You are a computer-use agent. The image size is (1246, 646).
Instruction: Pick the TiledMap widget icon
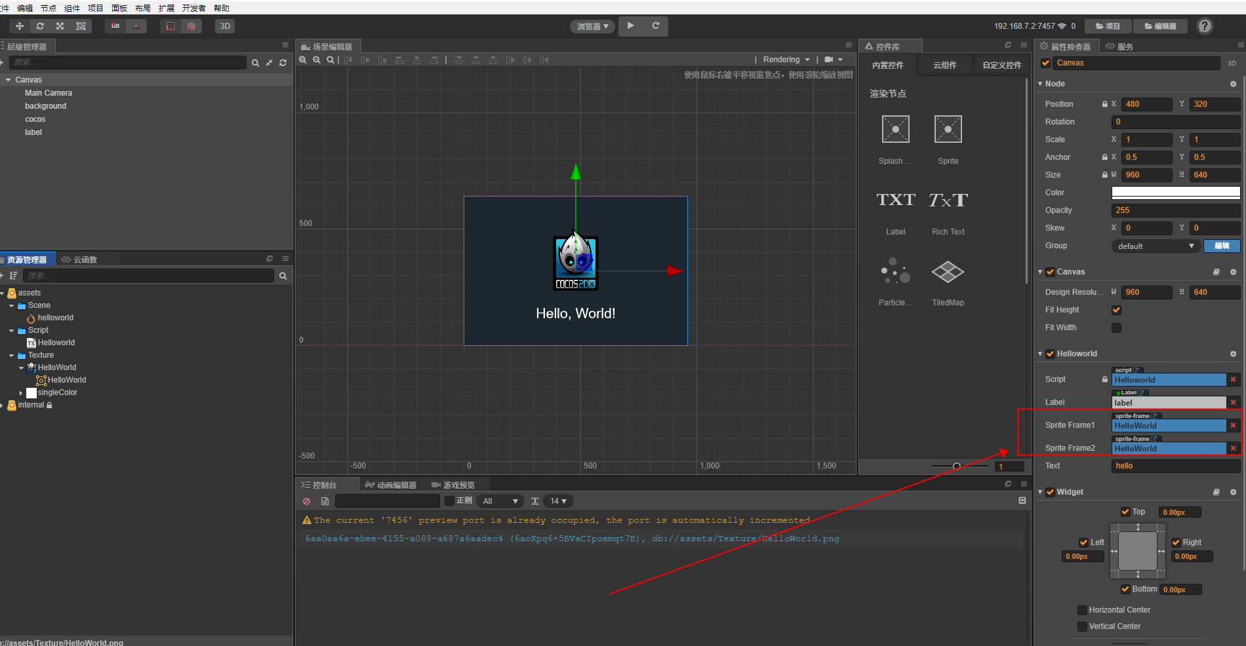pos(948,271)
